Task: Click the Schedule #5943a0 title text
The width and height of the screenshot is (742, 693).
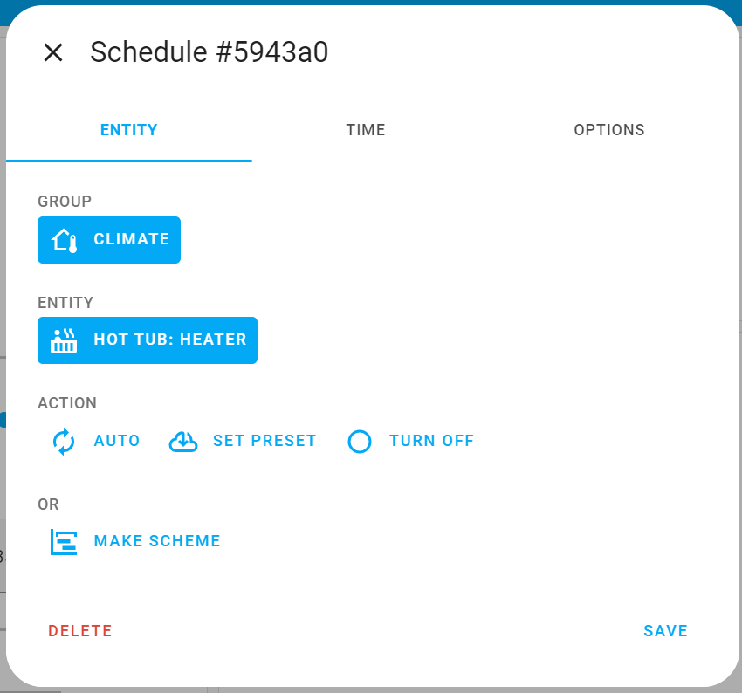Action: tap(209, 52)
